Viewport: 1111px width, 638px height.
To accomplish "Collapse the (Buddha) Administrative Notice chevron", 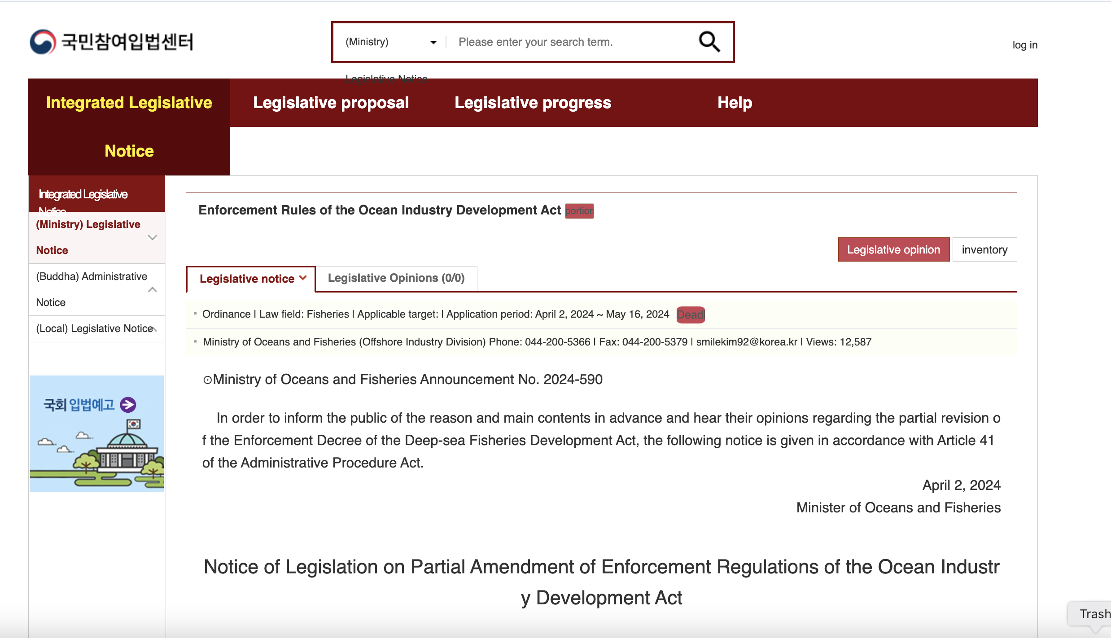I will pos(153,289).
